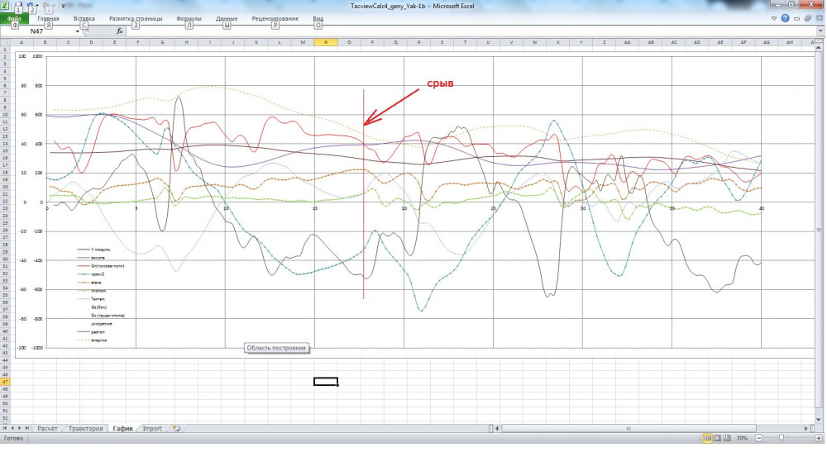The width and height of the screenshot is (827, 452).
Task: Select the Тангаж legend entry
Action: coord(91,298)
